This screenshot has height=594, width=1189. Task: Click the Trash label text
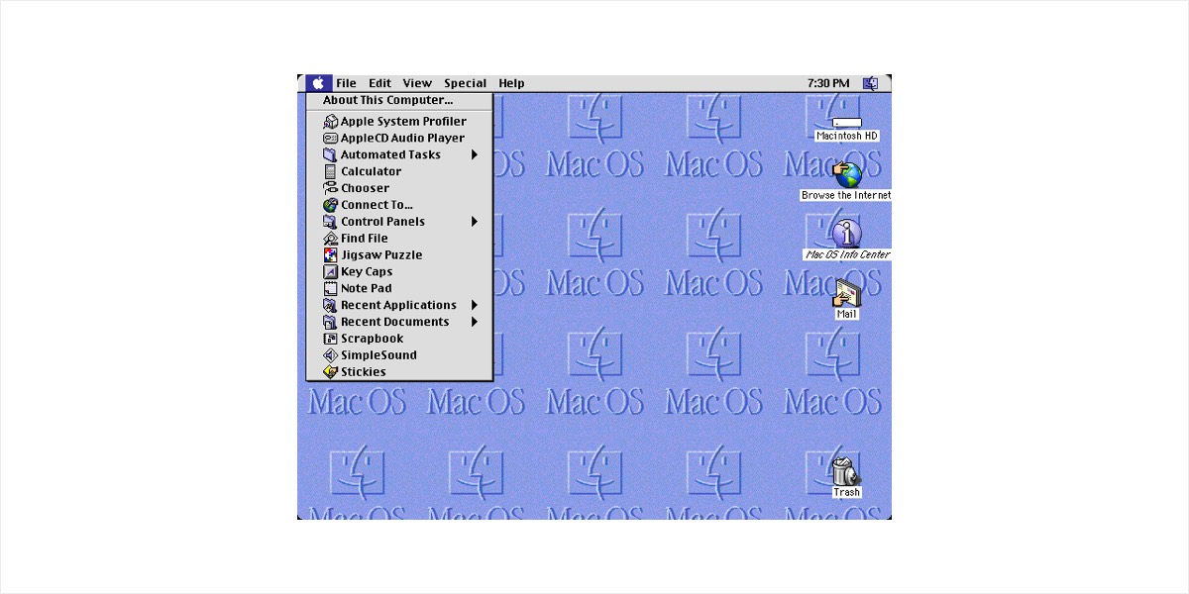click(847, 493)
